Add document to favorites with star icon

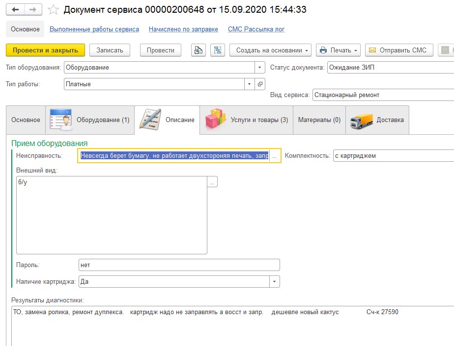53,9
